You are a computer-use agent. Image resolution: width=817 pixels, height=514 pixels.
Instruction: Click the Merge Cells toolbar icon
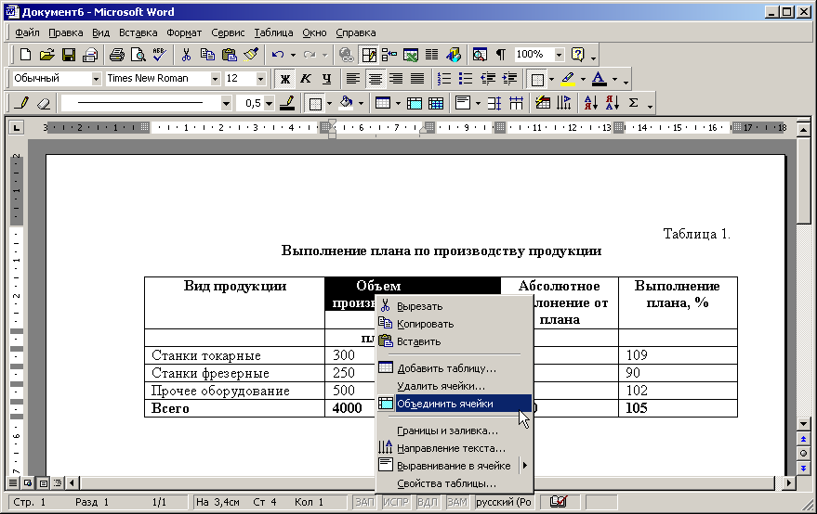(x=415, y=103)
